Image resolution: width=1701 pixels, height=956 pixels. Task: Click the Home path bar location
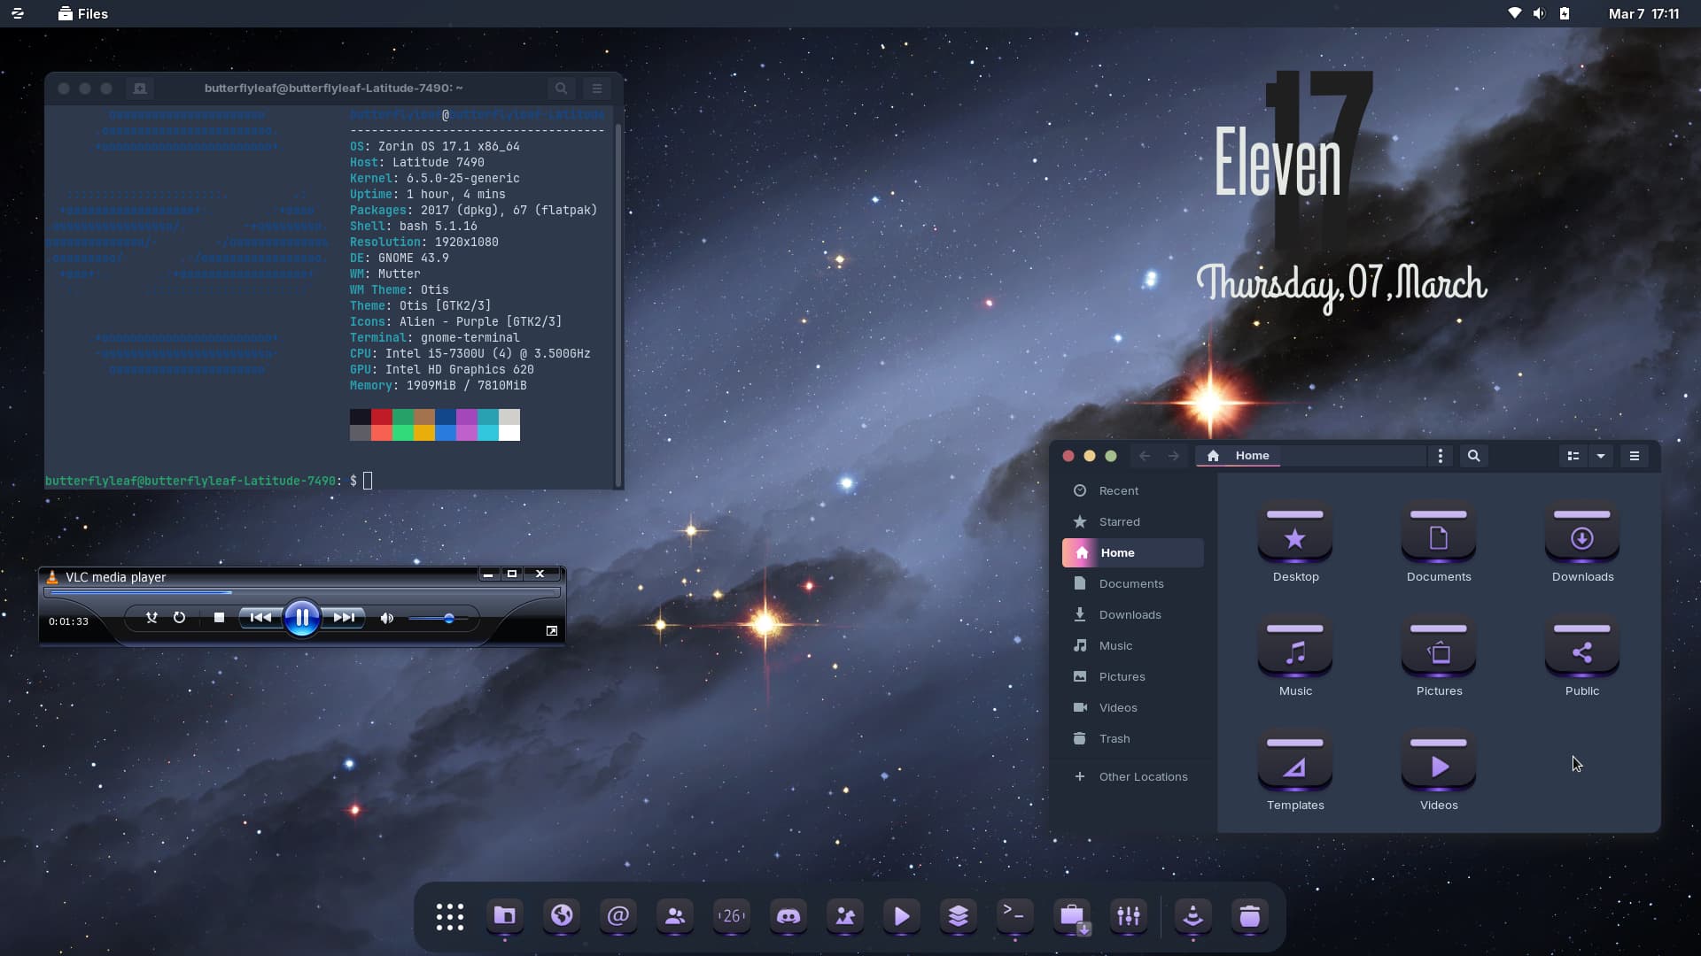pyautogui.click(x=1240, y=456)
